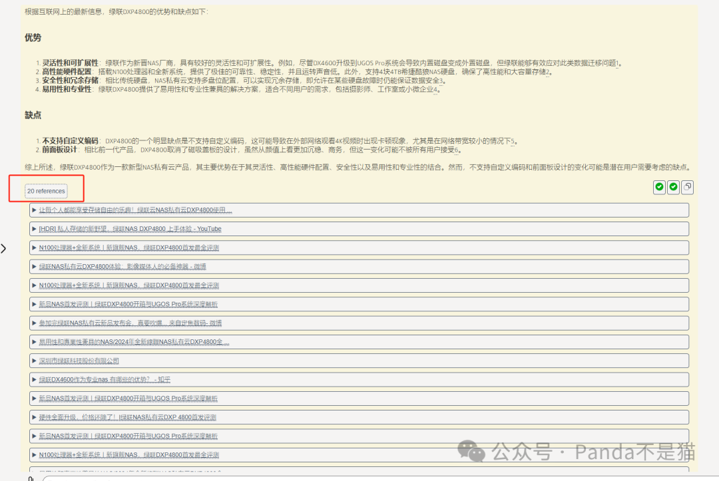Expand the 让每个人都能享受存储自由的乐趣 reference triangle
719x481 pixels.
pos(35,210)
